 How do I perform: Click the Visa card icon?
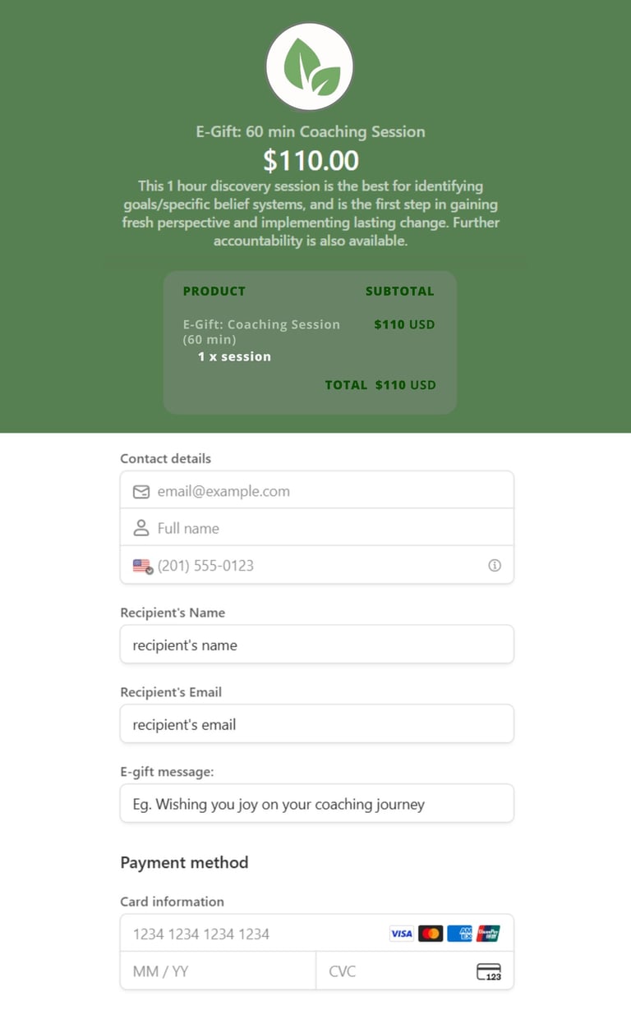click(x=402, y=934)
